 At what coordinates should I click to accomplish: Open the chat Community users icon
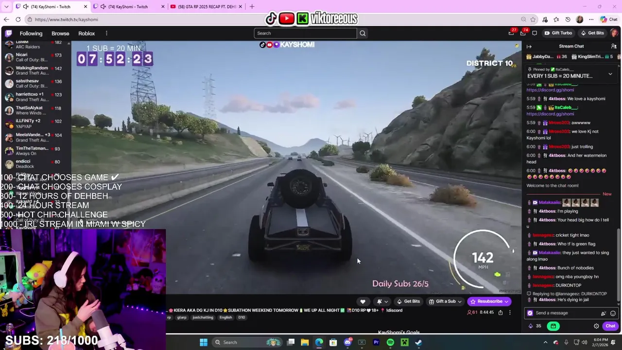[614, 46]
